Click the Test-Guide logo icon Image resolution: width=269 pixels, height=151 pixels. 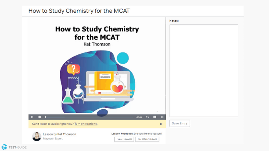tap(4, 147)
